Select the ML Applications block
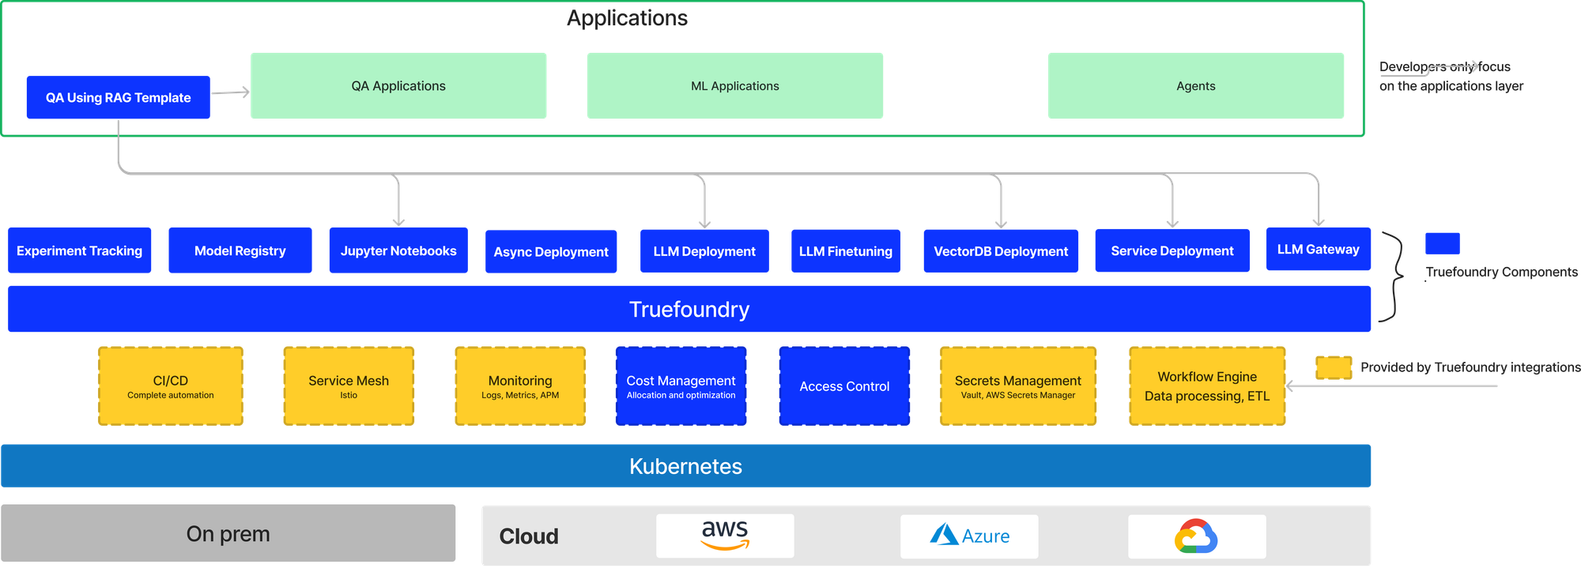This screenshot has width=1581, height=568. (734, 86)
